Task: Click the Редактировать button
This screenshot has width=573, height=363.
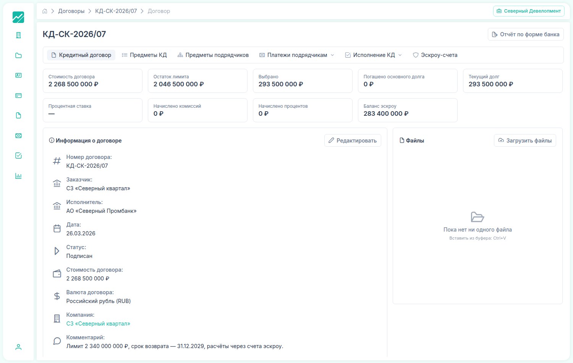Action: [353, 141]
